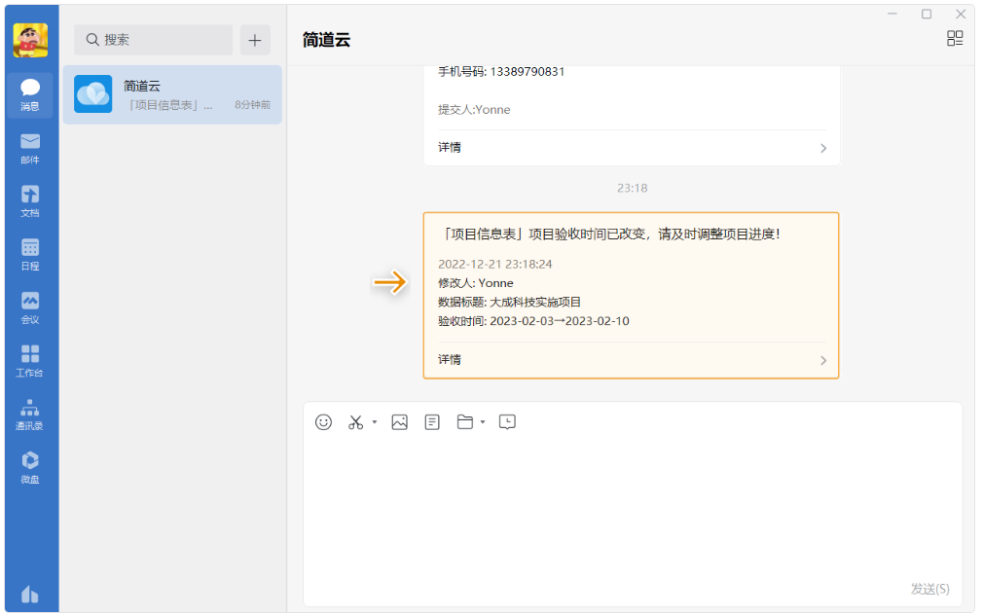Image resolution: width=982 pixels, height=614 pixels.
Task: Open the 会议 (Meeting) sidebar icon
Action: coord(30,307)
